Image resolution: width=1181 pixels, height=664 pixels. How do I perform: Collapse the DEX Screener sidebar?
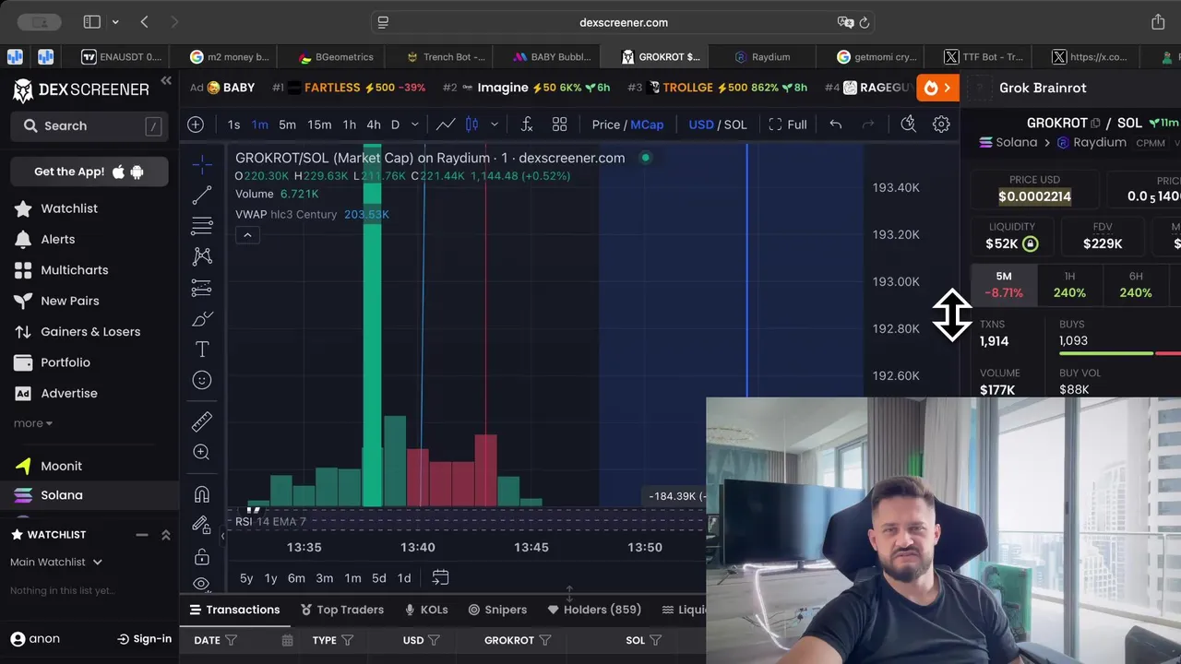[x=166, y=81]
